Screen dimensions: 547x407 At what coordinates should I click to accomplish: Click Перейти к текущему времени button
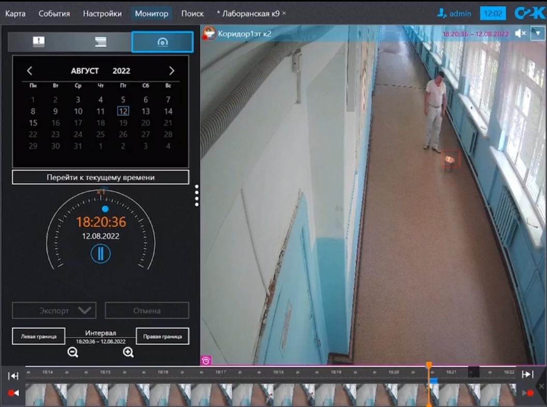click(100, 177)
